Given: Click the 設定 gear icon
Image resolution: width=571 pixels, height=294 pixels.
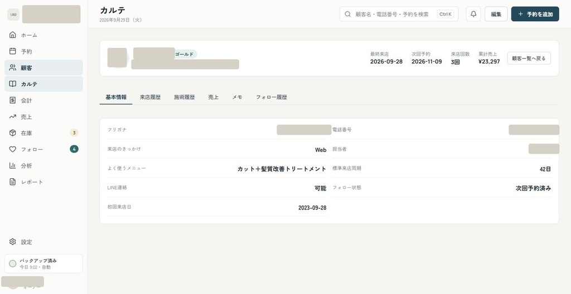Looking at the screenshot, I should (x=13, y=242).
